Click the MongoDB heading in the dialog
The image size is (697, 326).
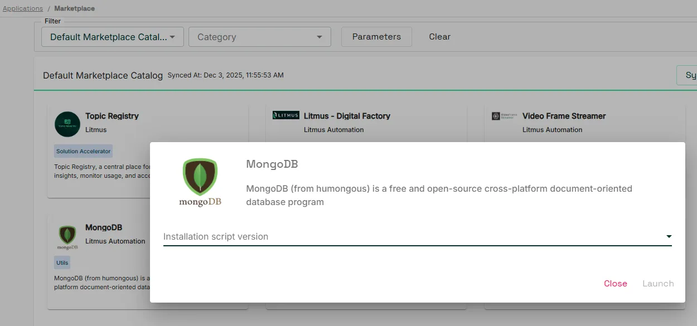(x=272, y=164)
